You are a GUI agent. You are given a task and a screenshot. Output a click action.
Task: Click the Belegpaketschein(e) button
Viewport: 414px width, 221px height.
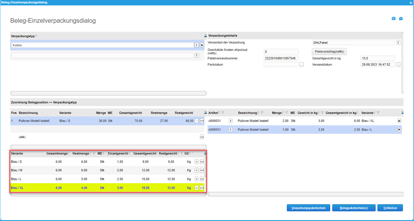pos(354,208)
